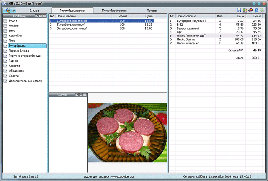268x181 pixels.
Task: Select order row Ликёр "Пина Колада"
Action: (x=216, y=36)
